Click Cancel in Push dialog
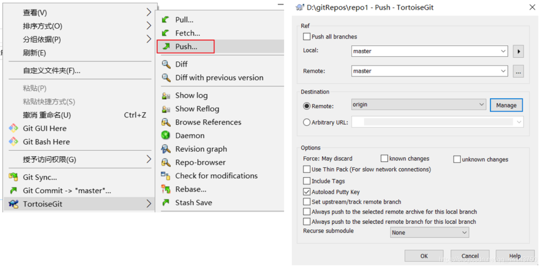Image resolution: width=541 pixels, height=267 pixels. coord(470,256)
